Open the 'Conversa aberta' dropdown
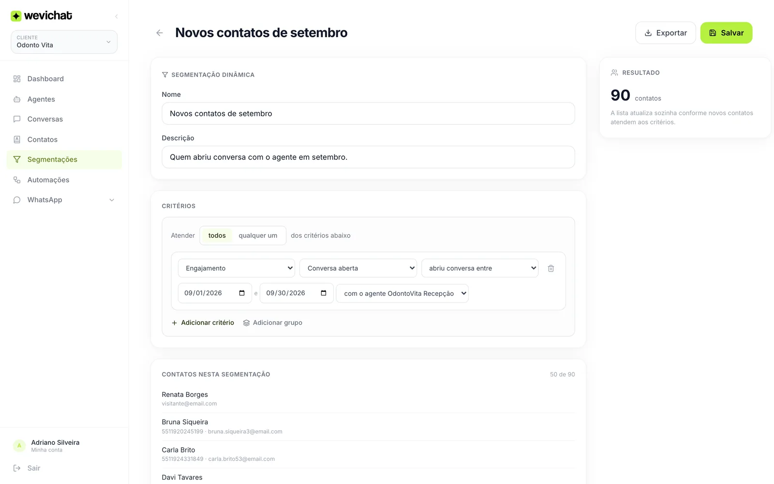 pos(358,268)
